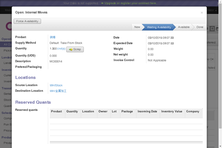Click the form view icon behind dialog
The height and width of the screenshot is (148, 222).
[x=212, y=29]
